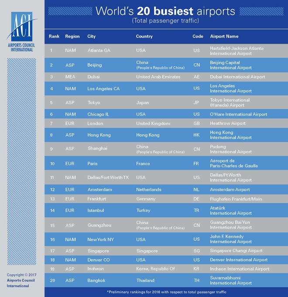This screenshot has width=288, height=297.
Task: Select 'Singapore Changi Airport'
Action: point(236,251)
